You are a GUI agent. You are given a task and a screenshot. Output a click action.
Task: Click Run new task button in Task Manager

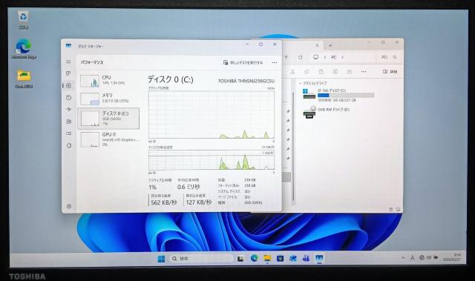point(243,62)
